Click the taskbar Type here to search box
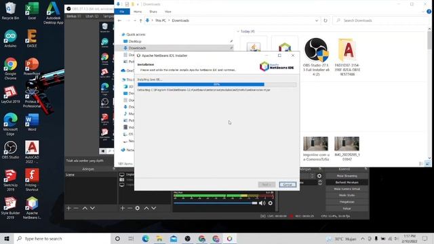This screenshot has height=244, width=434. (x=62, y=239)
